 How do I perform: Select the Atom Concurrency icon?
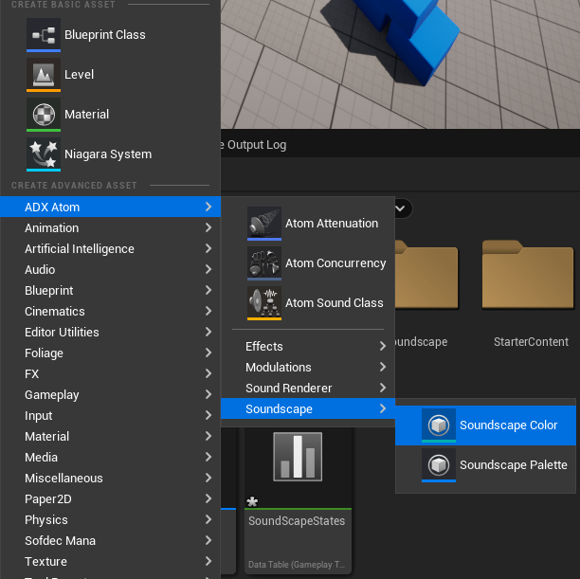point(264,263)
